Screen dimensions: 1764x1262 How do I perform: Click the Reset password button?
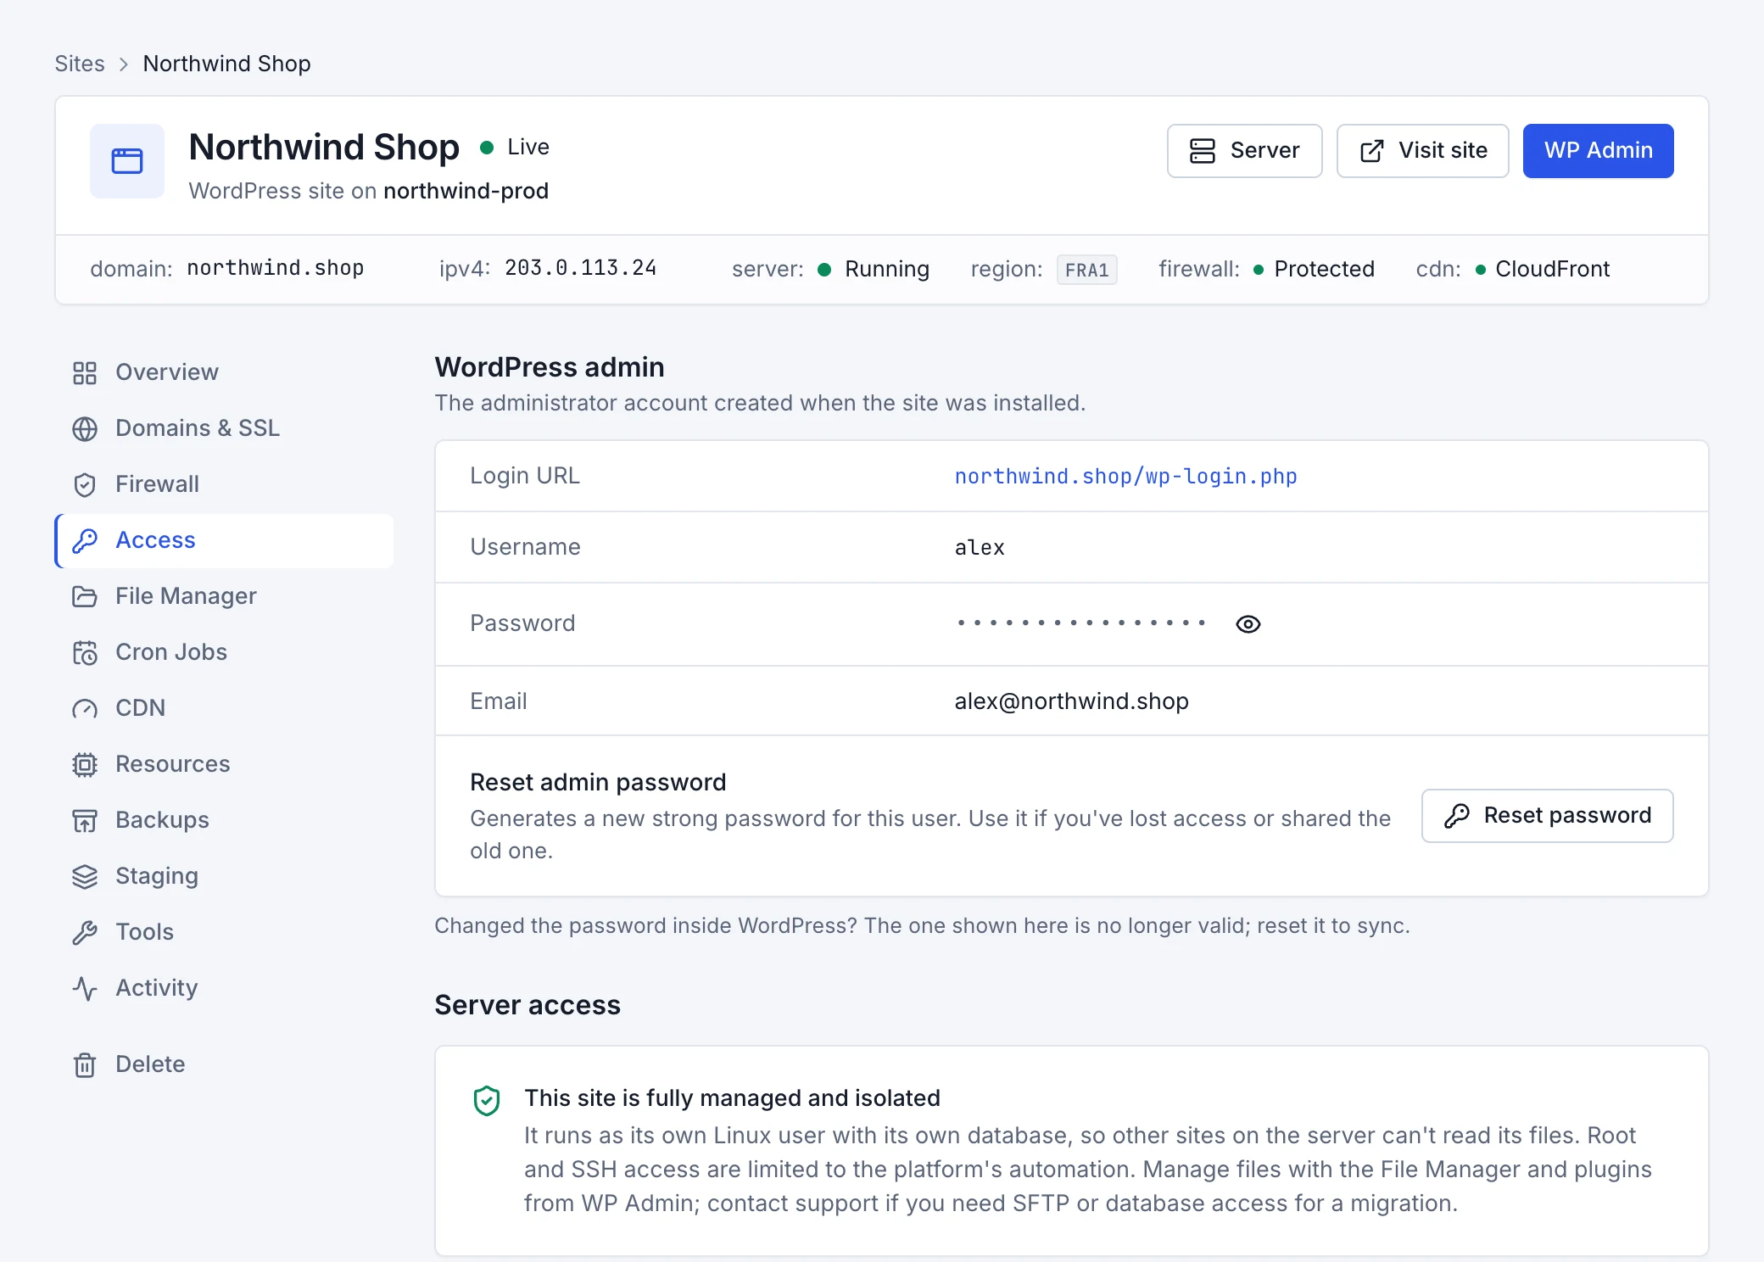1547,816
